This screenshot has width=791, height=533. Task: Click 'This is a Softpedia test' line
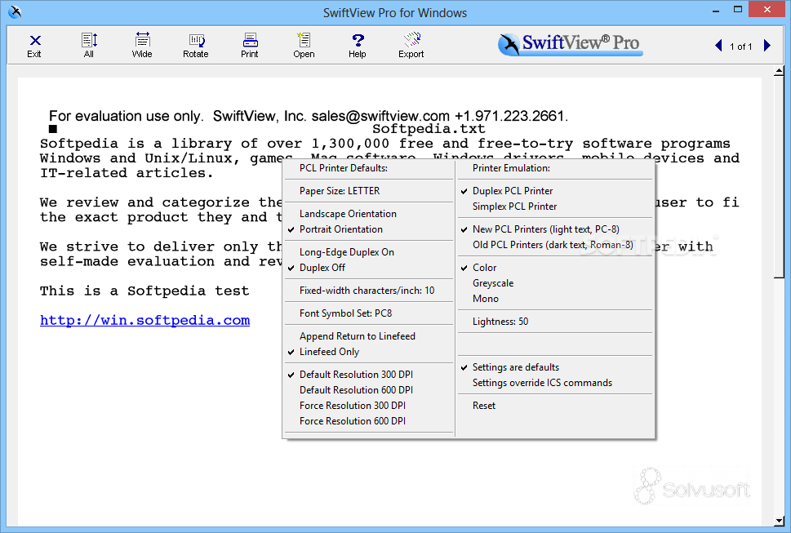(144, 291)
